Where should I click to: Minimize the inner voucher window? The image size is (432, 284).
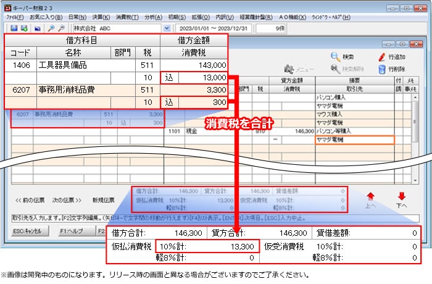pyautogui.click(x=388, y=44)
